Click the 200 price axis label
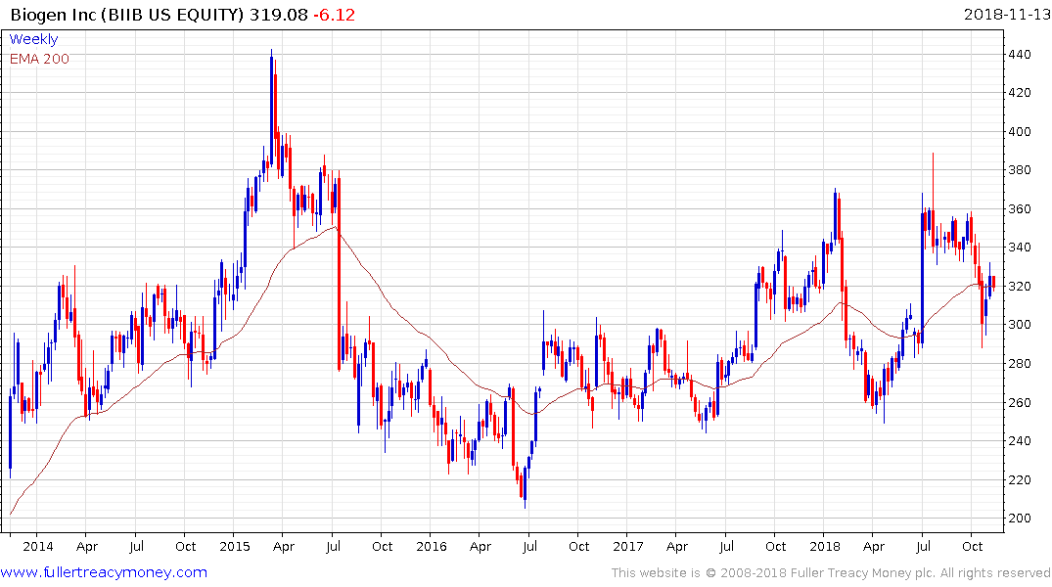 pyautogui.click(x=1020, y=518)
